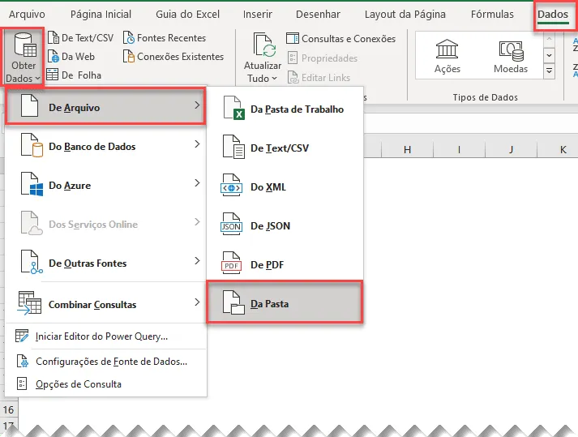The height and width of the screenshot is (437, 578).
Task: Click the Editar Links button
Action: (319, 78)
